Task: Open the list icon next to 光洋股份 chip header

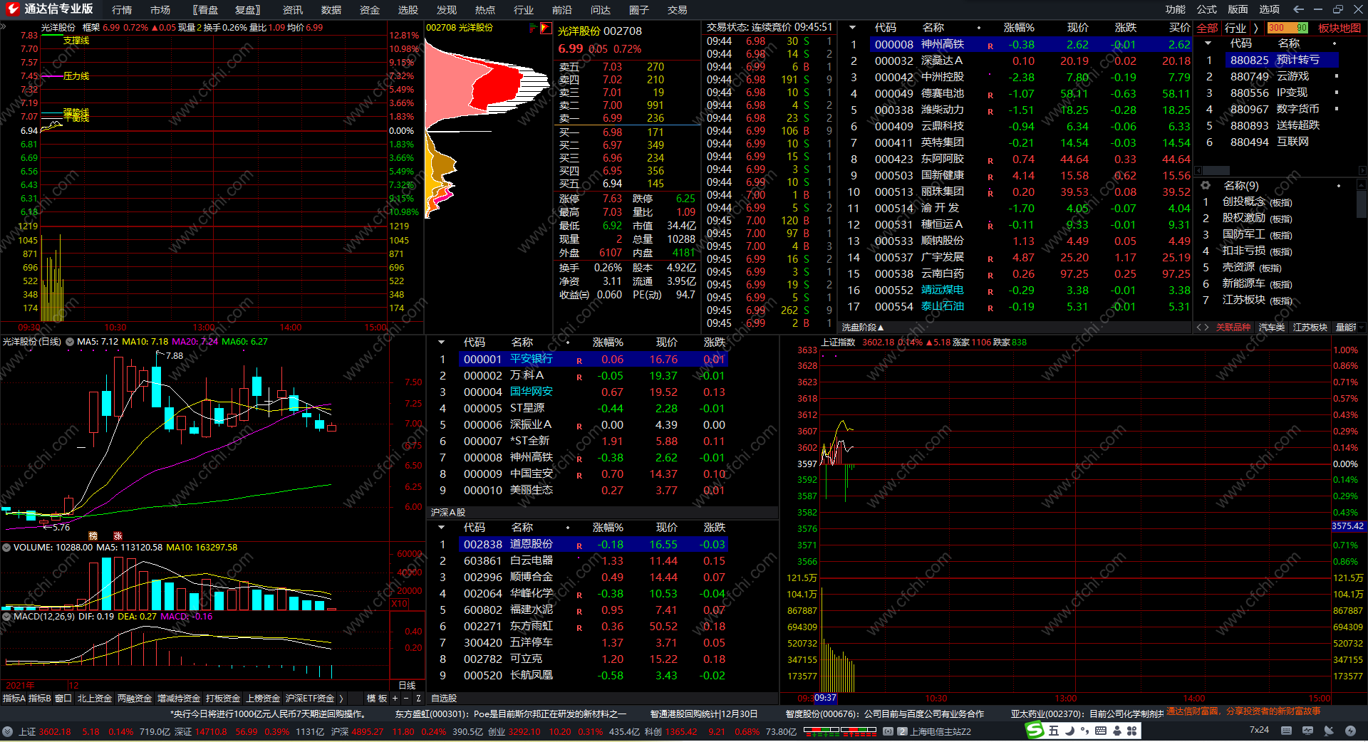Action: click(x=533, y=28)
